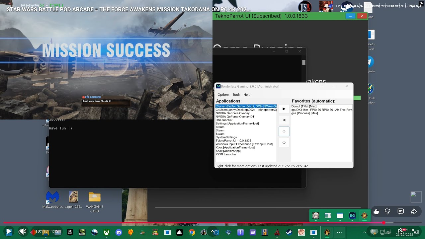The height and width of the screenshot is (239, 425).
Task: Open the red spiral icon on the taskbar
Action: click(301, 232)
